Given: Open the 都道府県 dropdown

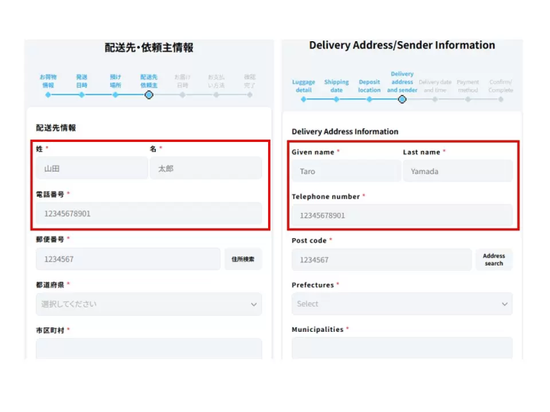Looking at the screenshot, I should (148, 304).
